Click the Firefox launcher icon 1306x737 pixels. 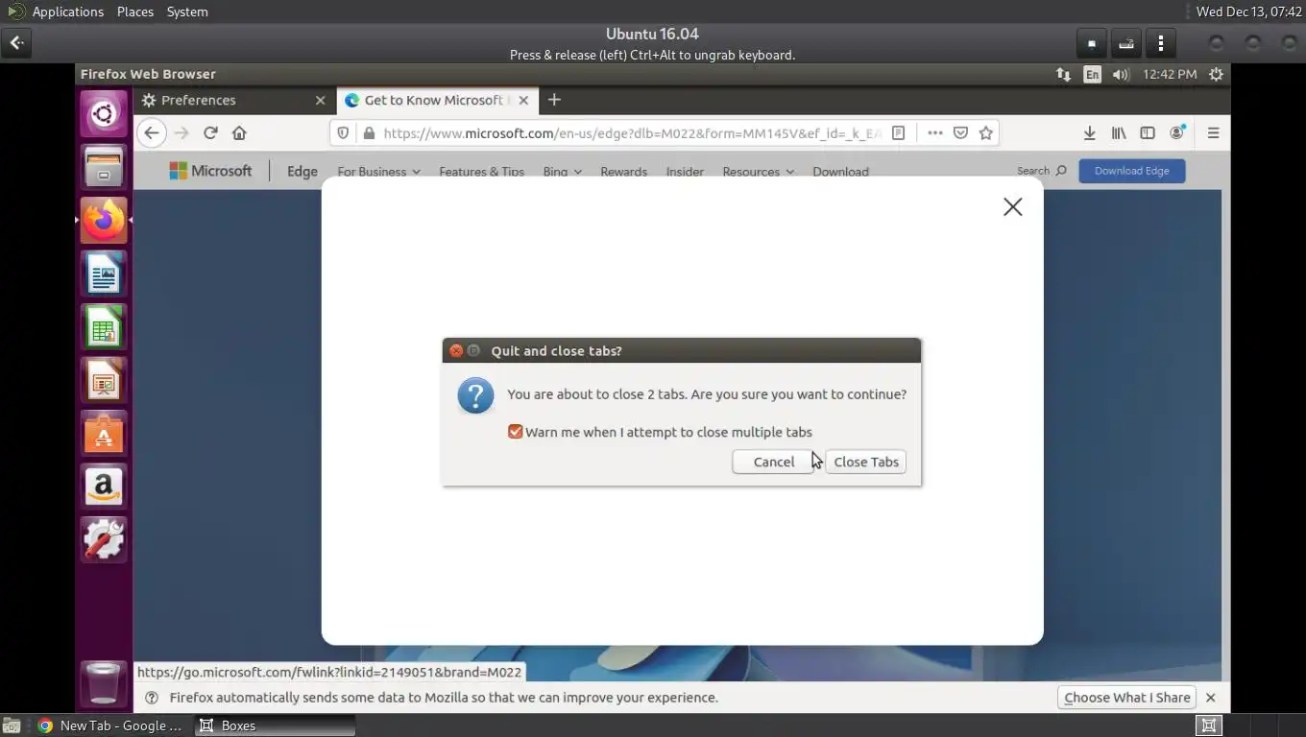point(104,221)
